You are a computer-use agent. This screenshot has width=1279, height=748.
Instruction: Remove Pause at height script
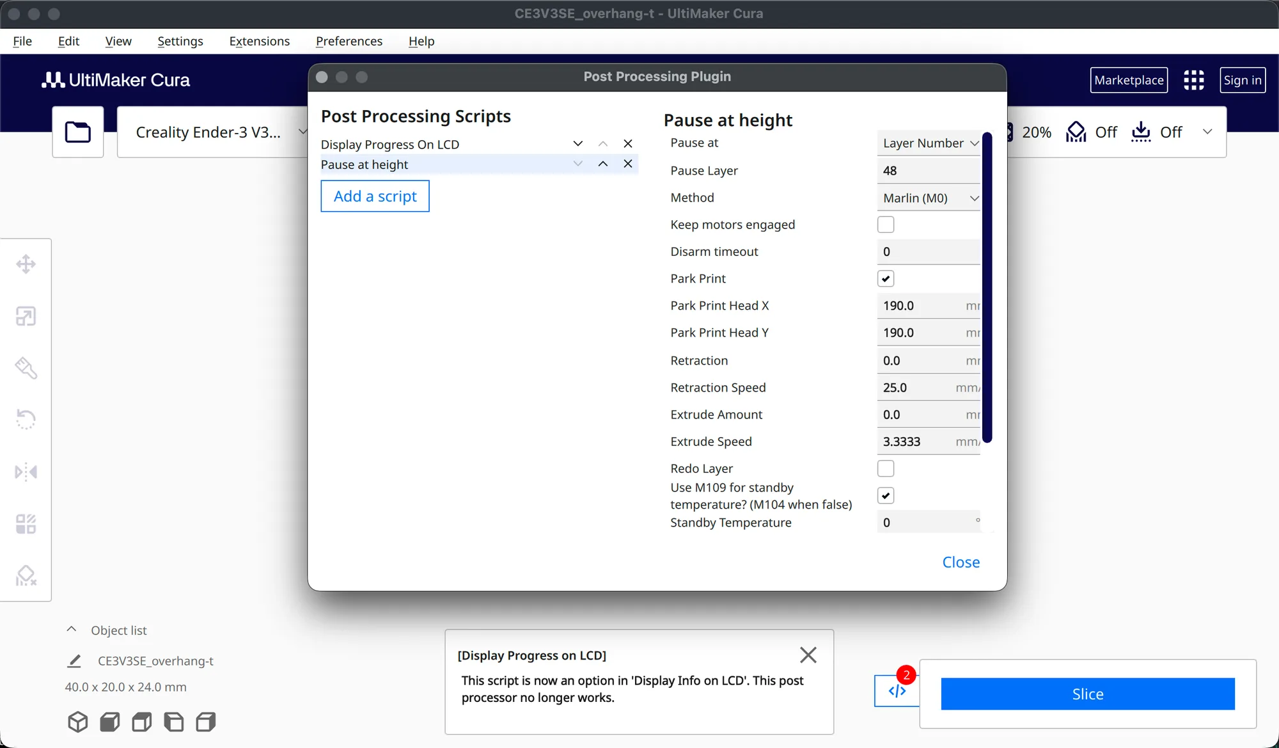pyautogui.click(x=628, y=164)
